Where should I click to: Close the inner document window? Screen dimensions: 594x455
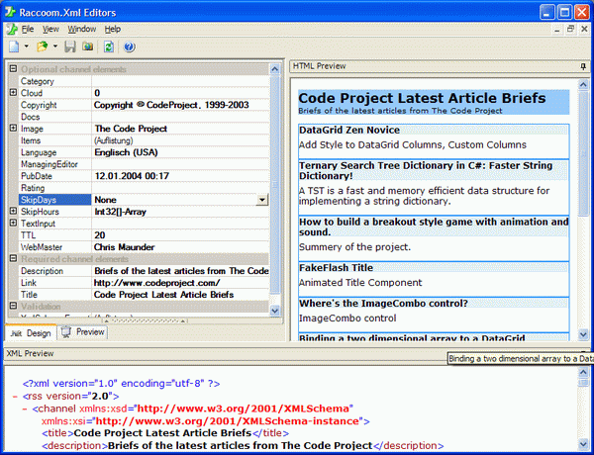click(x=584, y=29)
